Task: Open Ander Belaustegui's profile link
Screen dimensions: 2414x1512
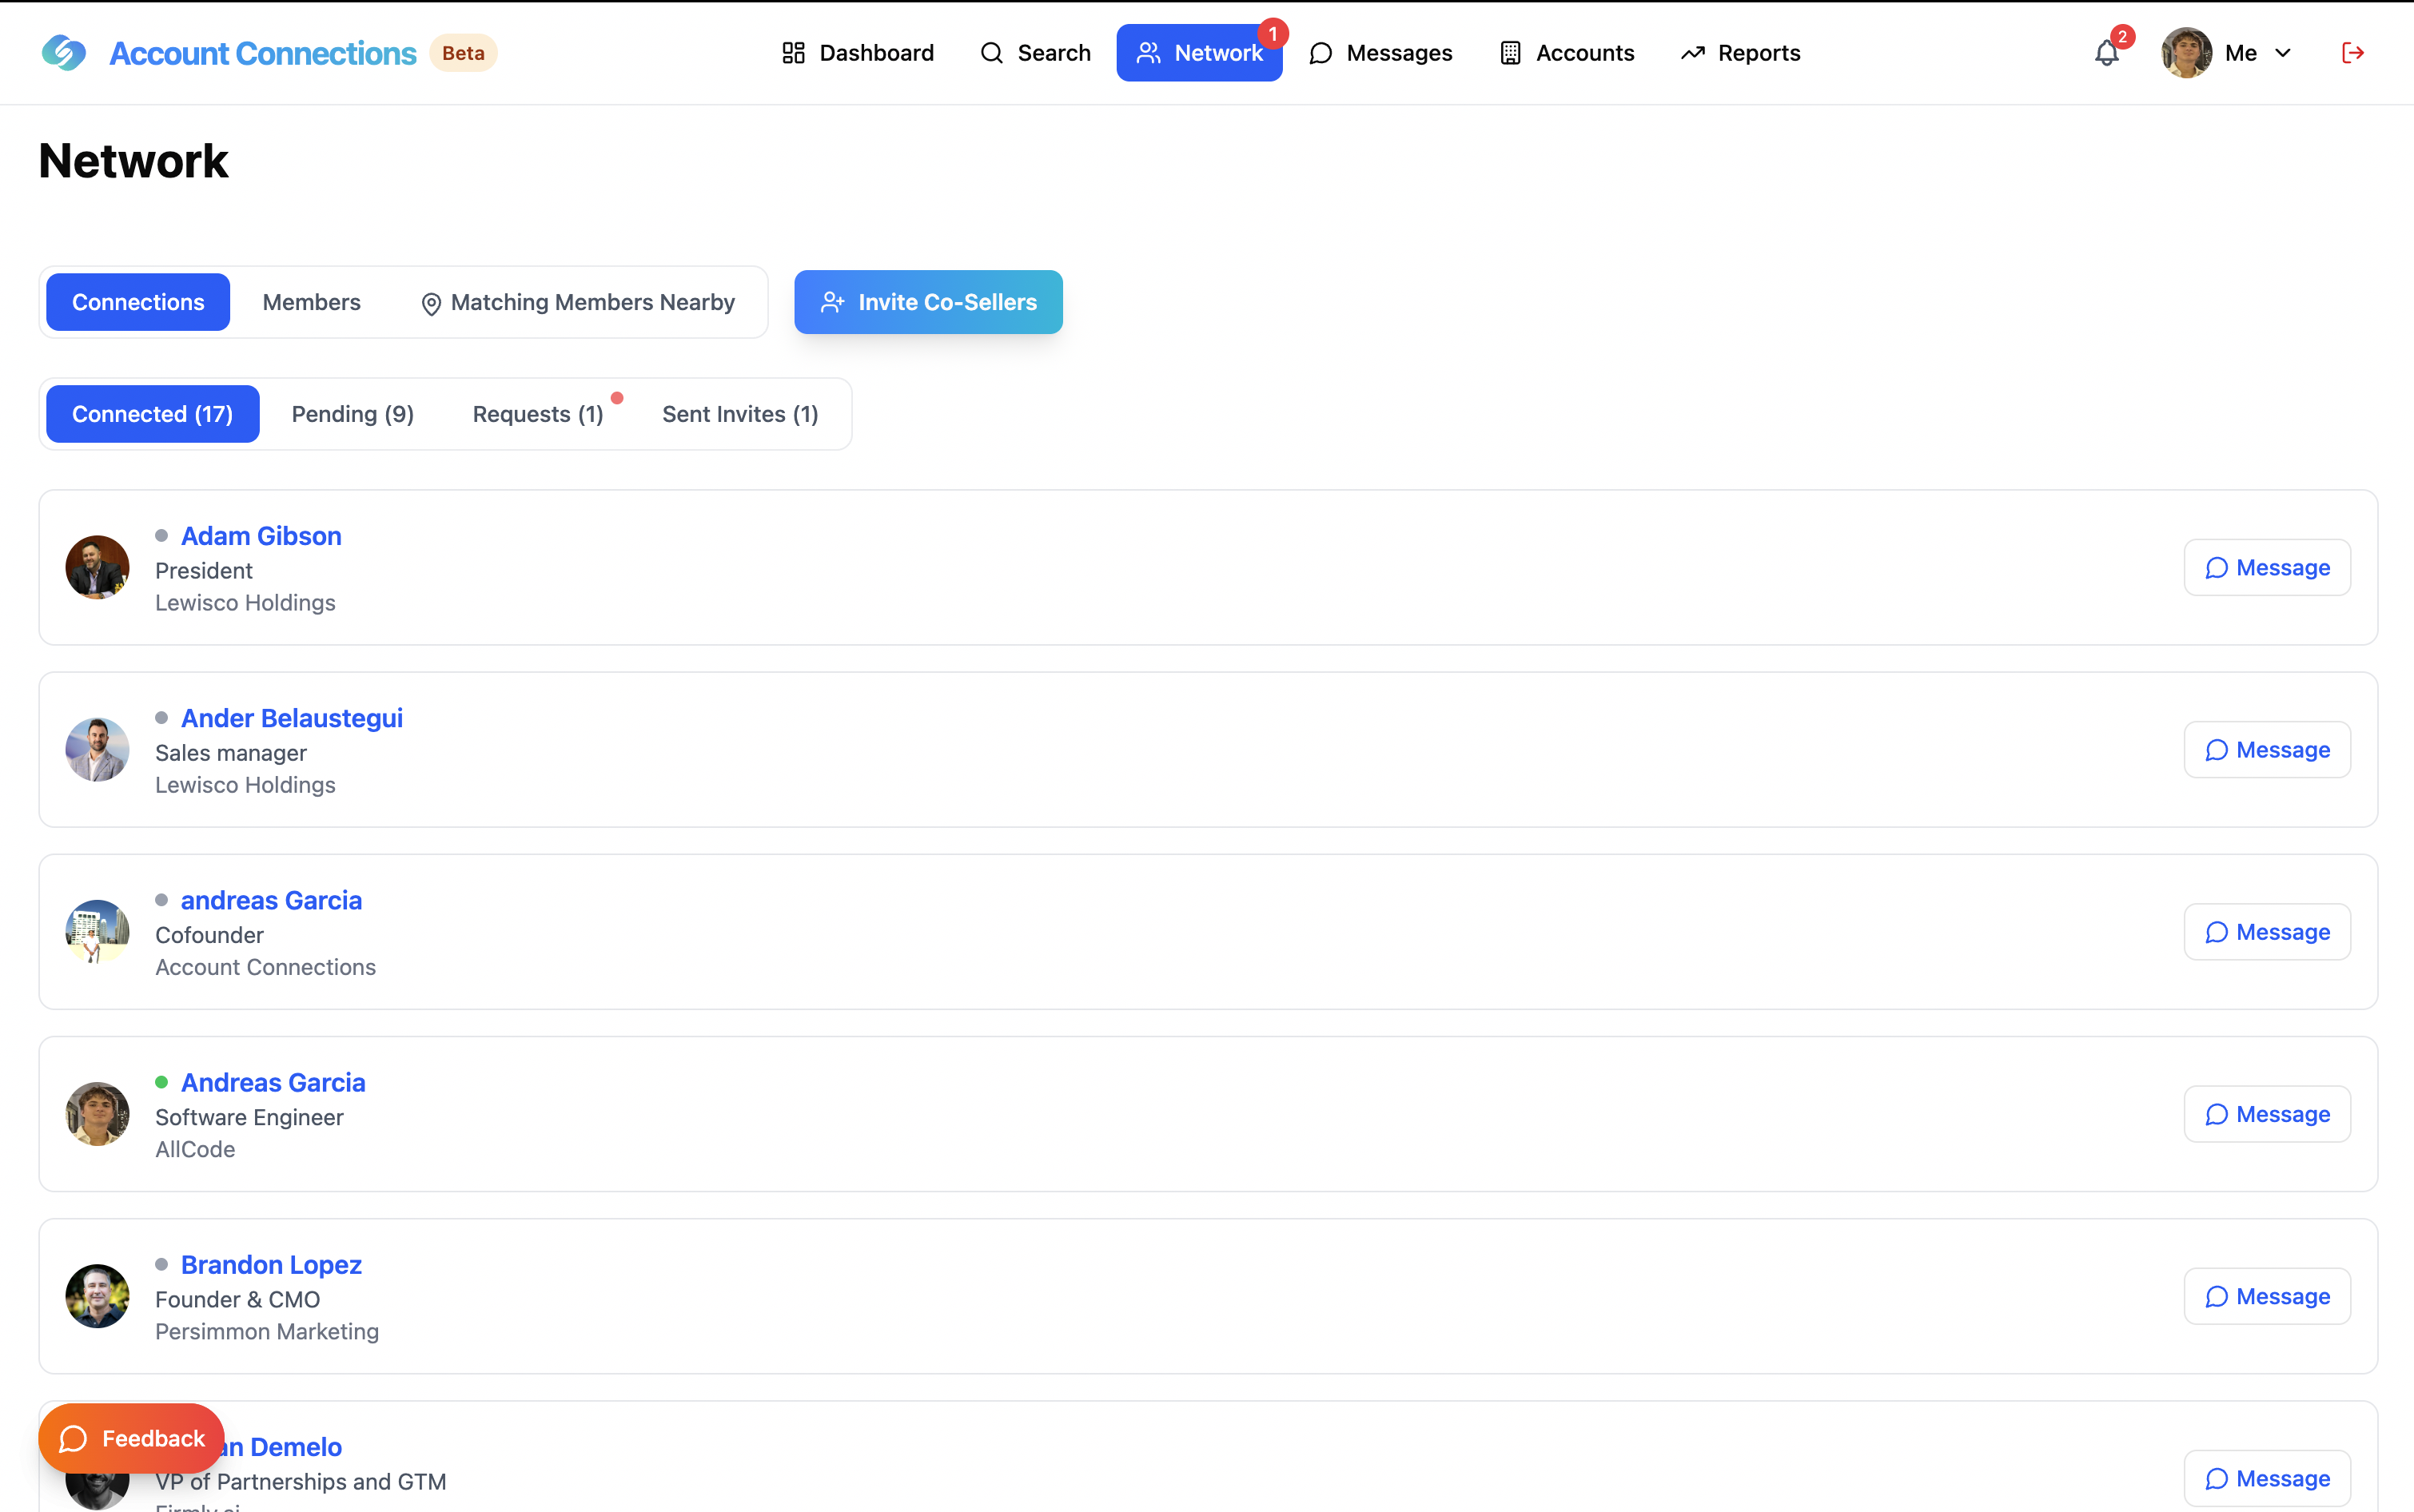Action: [x=291, y=718]
